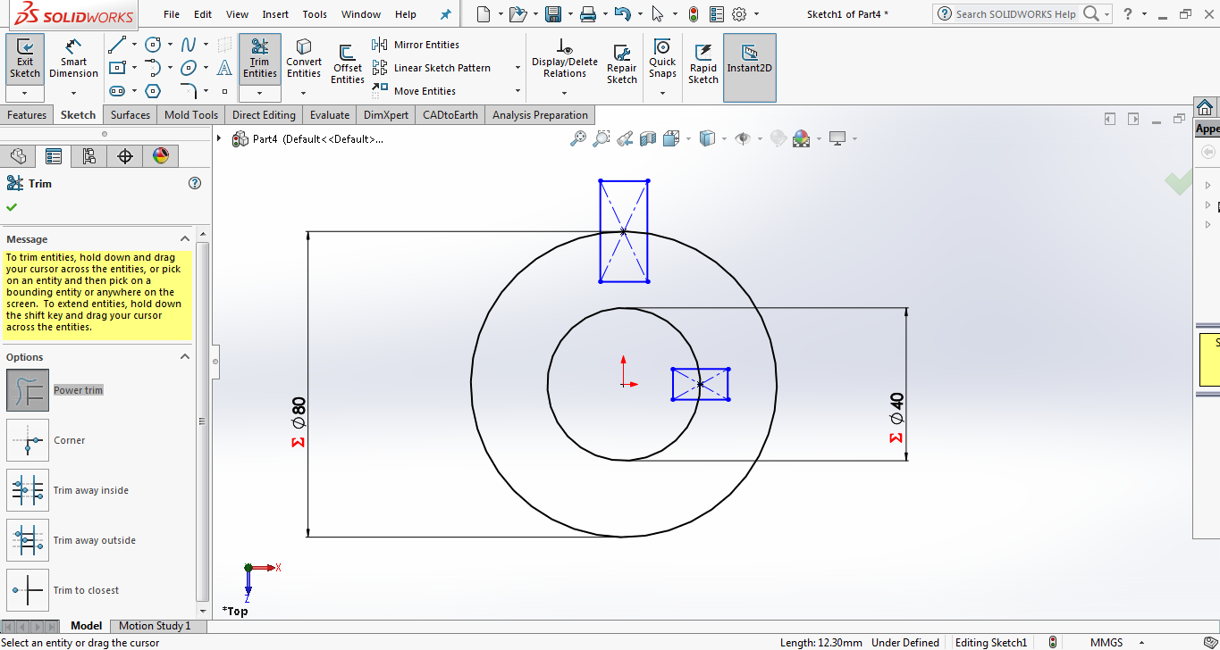Expand the Move Entities dropdown arrow

tap(517, 91)
